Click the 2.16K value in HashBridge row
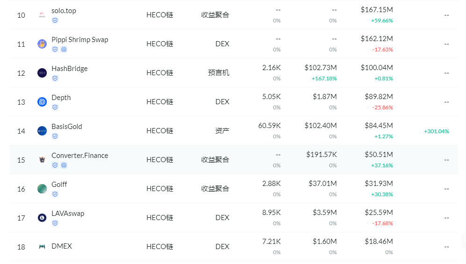Viewport: 466px width, 264px height. tap(271, 68)
